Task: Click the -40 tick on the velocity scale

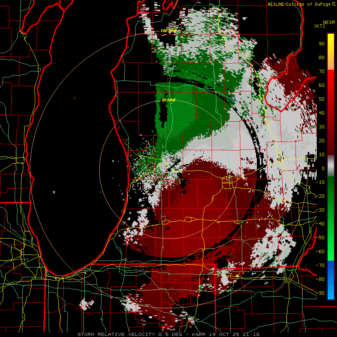Action: coord(320,224)
